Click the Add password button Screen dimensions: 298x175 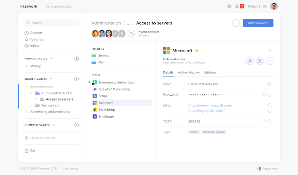[258, 23]
